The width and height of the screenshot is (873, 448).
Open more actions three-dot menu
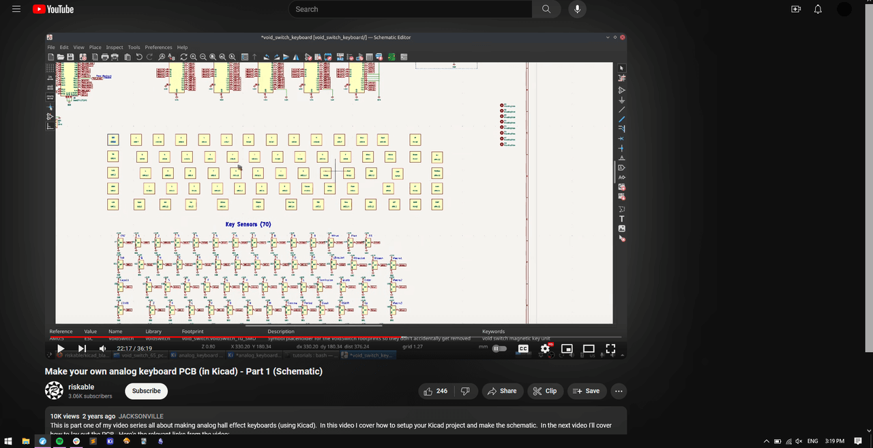pos(619,391)
